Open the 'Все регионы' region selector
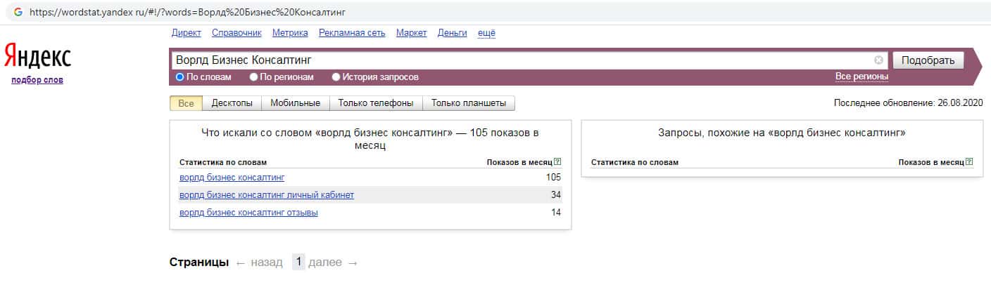Screen dimensions: 991x292 pos(861,76)
